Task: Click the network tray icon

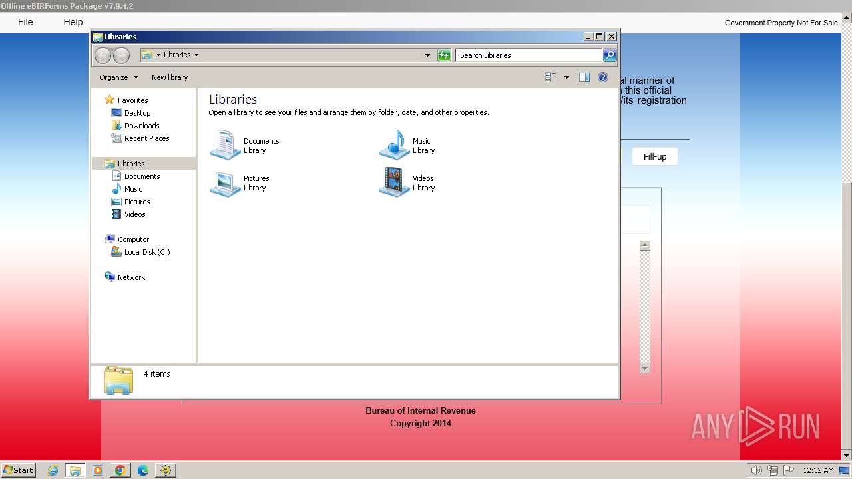Action: tap(773, 470)
